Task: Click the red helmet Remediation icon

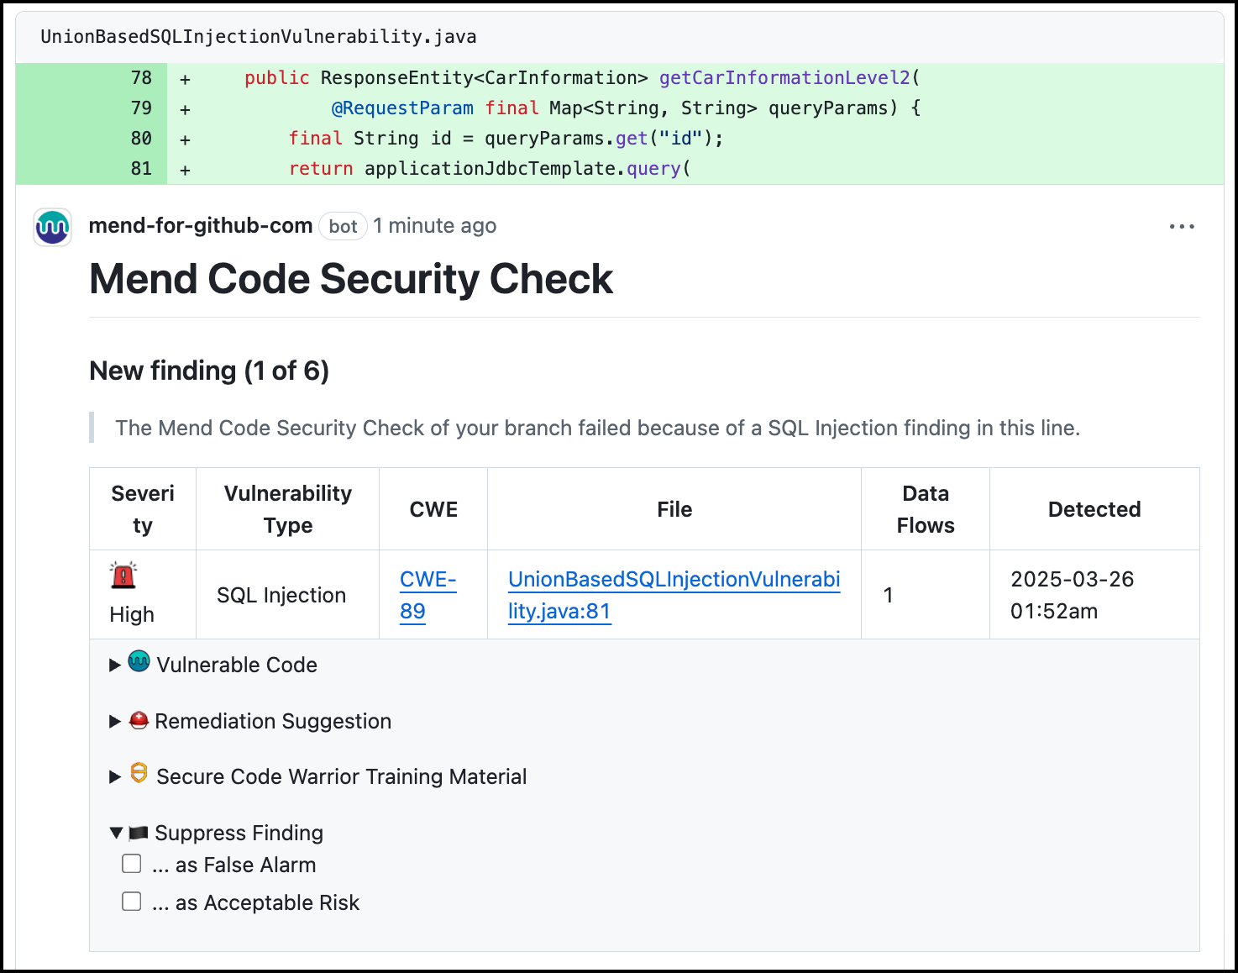Action: tap(139, 720)
